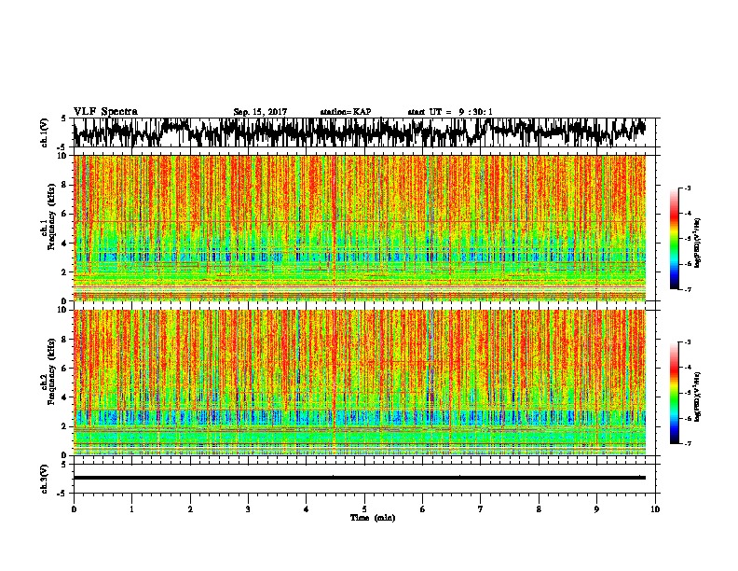738x571 pixels.
Task: Click the "station=KAP" header label
Action: (346, 112)
